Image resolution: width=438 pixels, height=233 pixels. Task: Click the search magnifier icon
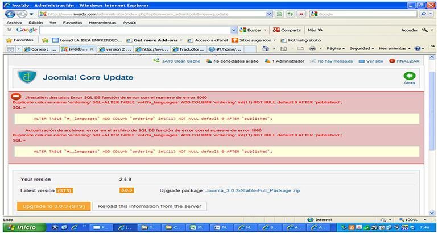pyautogui.click(x=423, y=14)
